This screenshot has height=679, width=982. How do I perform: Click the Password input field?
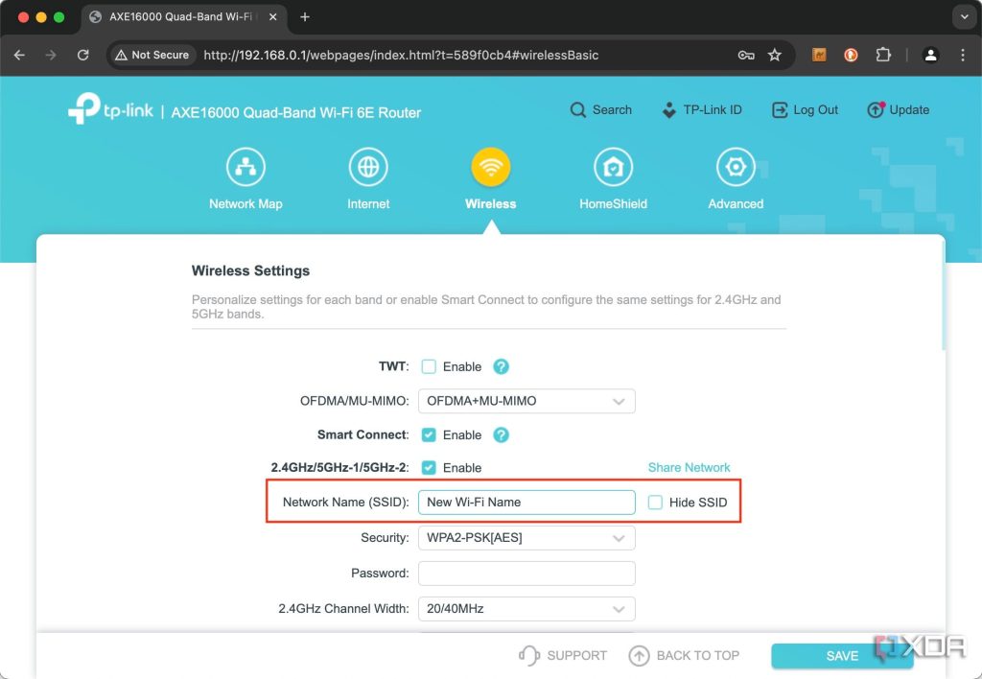point(526,574)
